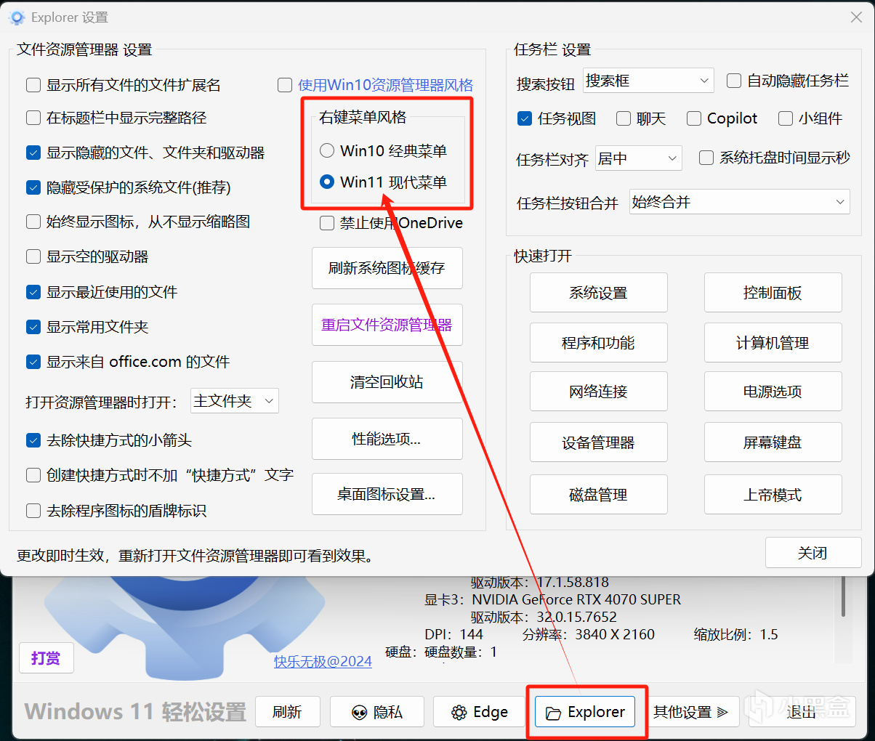
Task: Open the '主文件夹' Explorer start location dropdown
Action: point(235,401)
